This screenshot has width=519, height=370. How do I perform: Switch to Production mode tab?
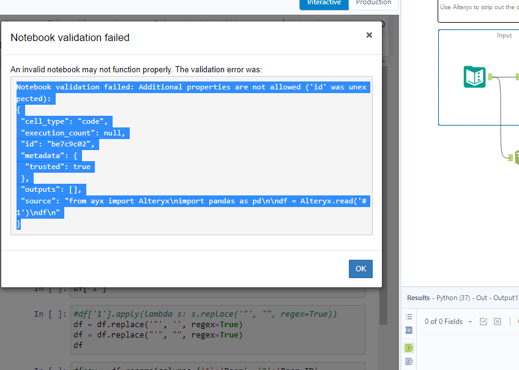373,3
